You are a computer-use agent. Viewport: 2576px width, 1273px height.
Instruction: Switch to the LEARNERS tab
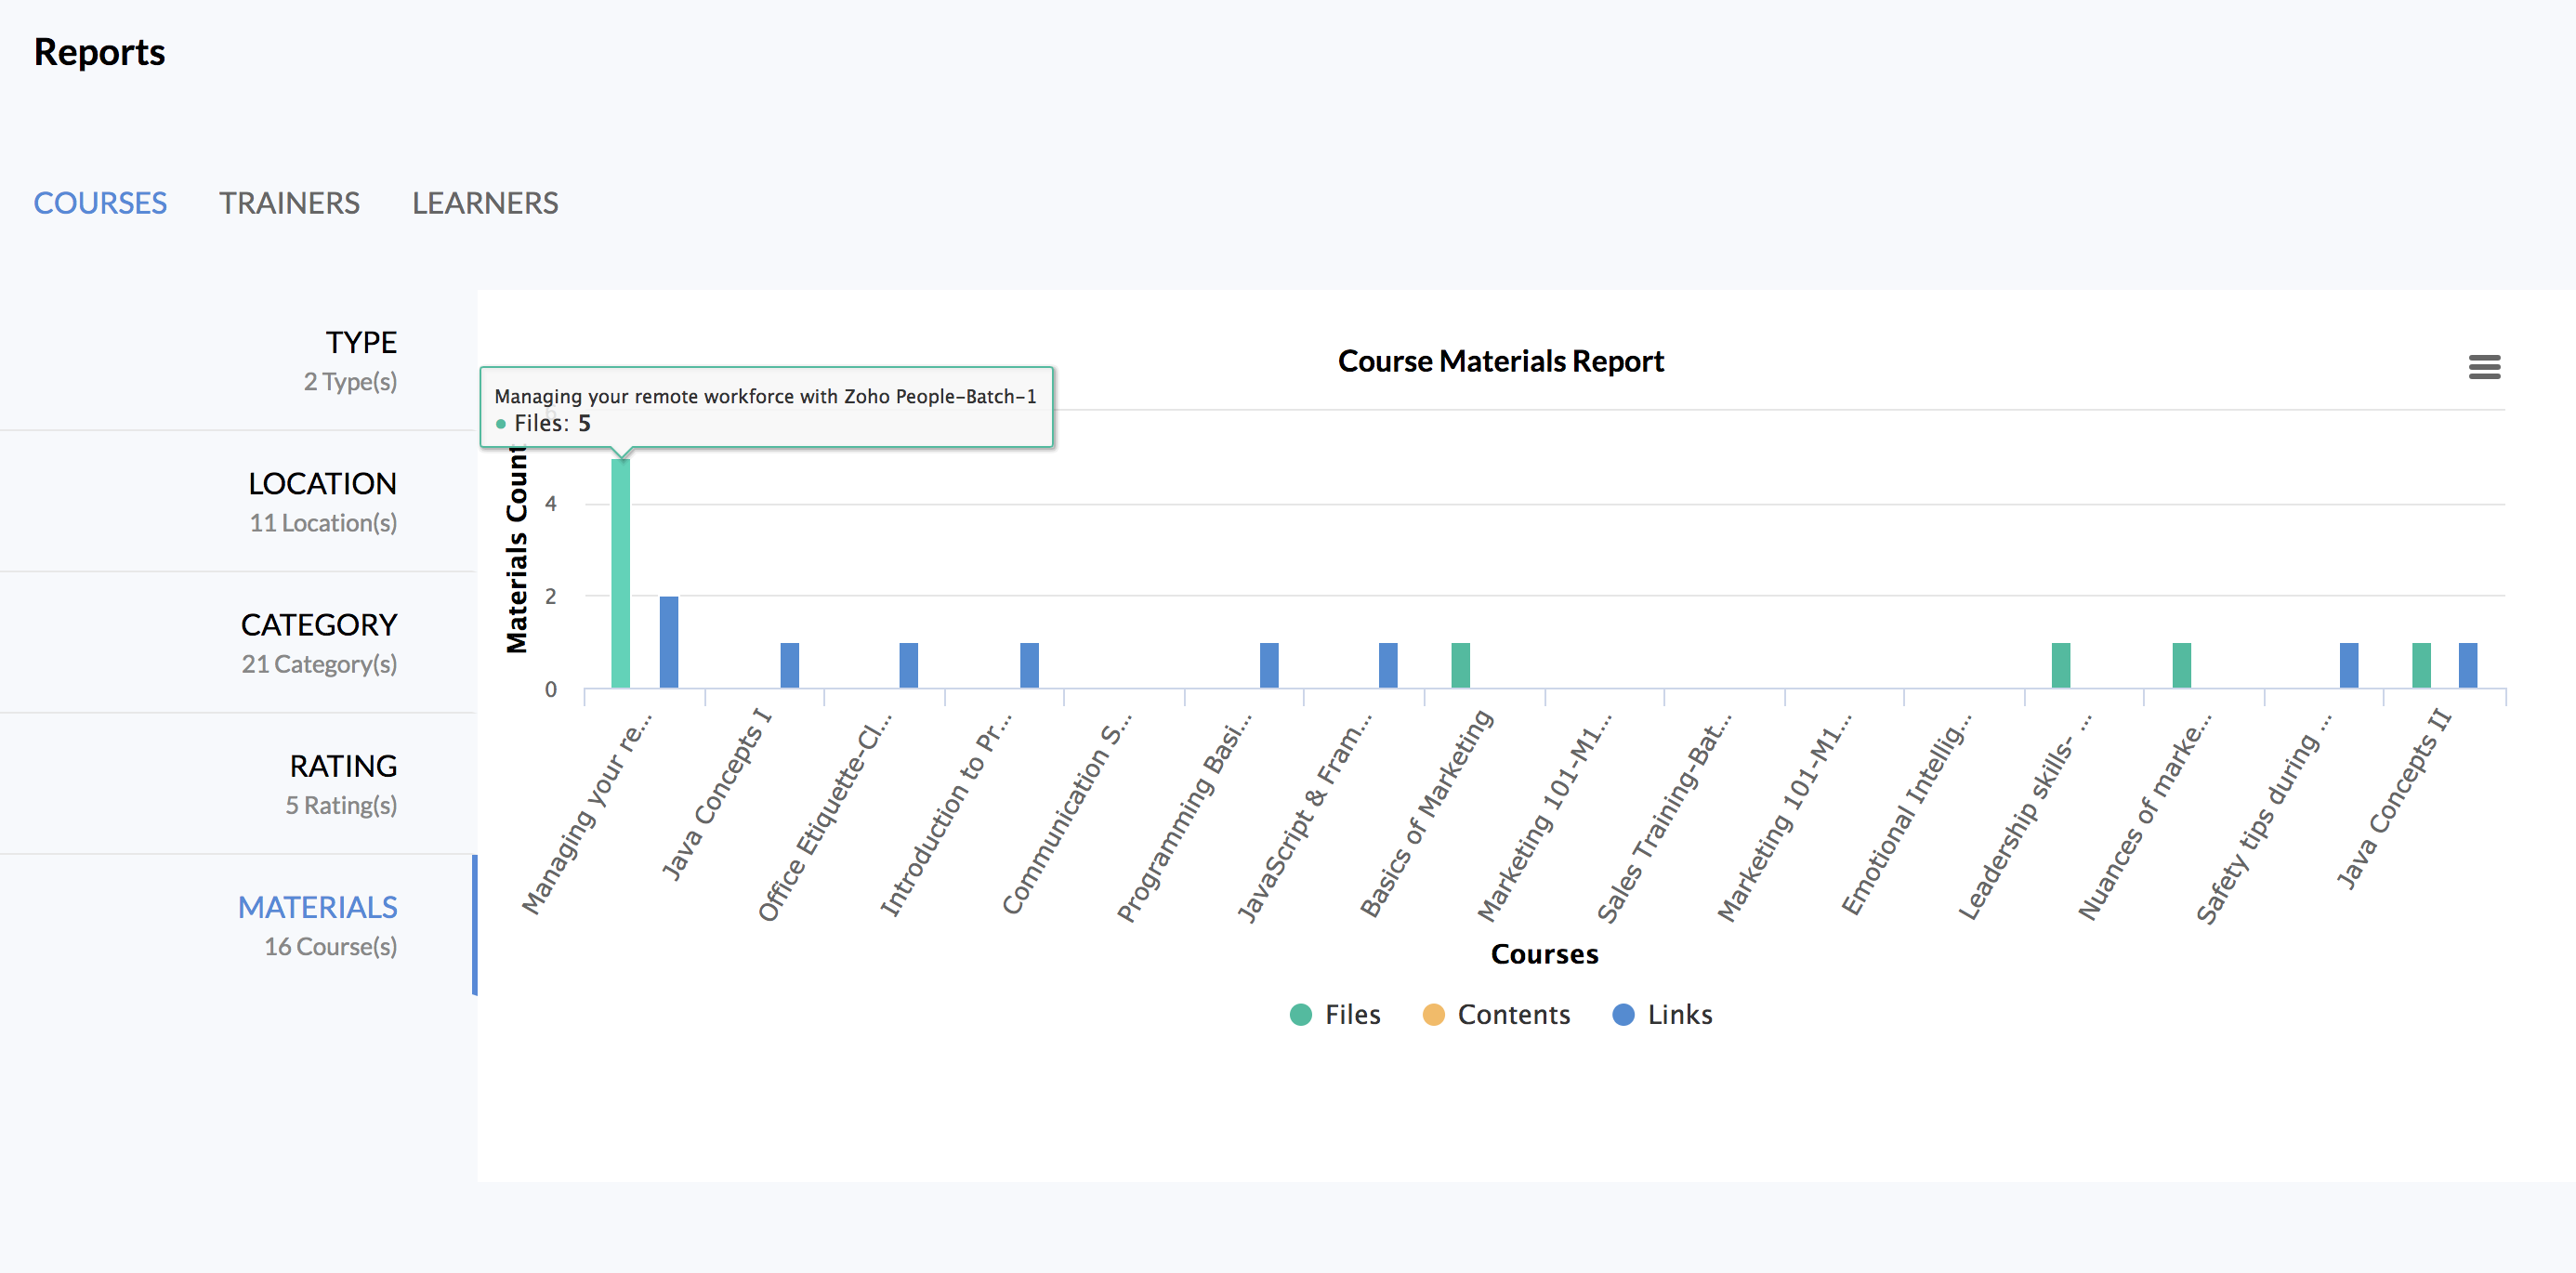pyautogui.click(x=485, y=203)
